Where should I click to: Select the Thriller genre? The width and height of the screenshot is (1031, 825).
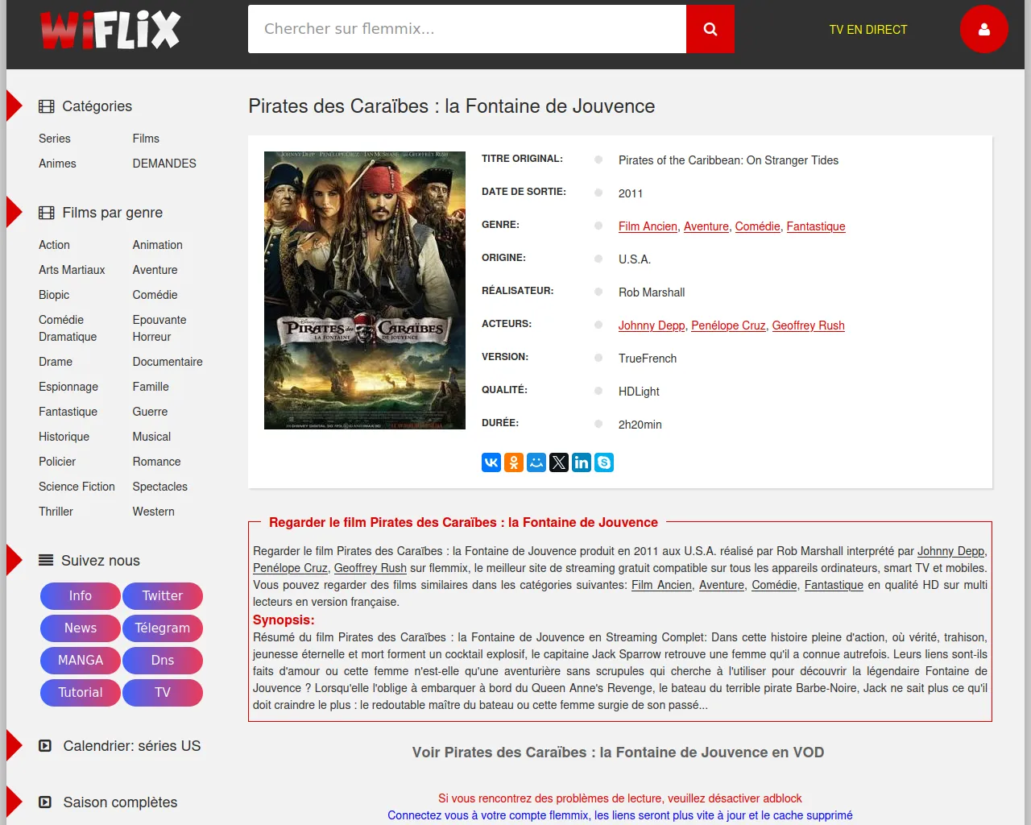(x=56, y=512)
